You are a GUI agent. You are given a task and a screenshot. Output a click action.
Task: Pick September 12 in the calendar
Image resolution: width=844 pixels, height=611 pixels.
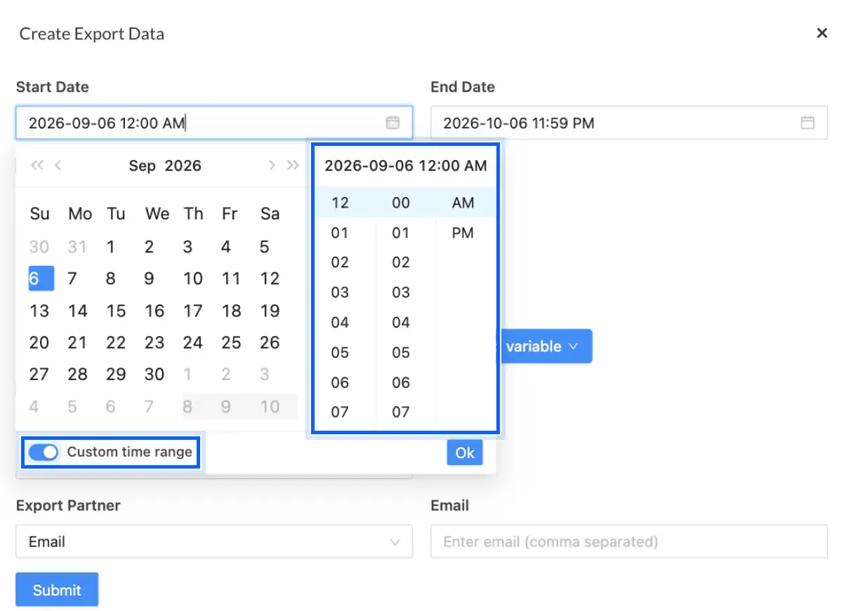[x=270, y=278]
